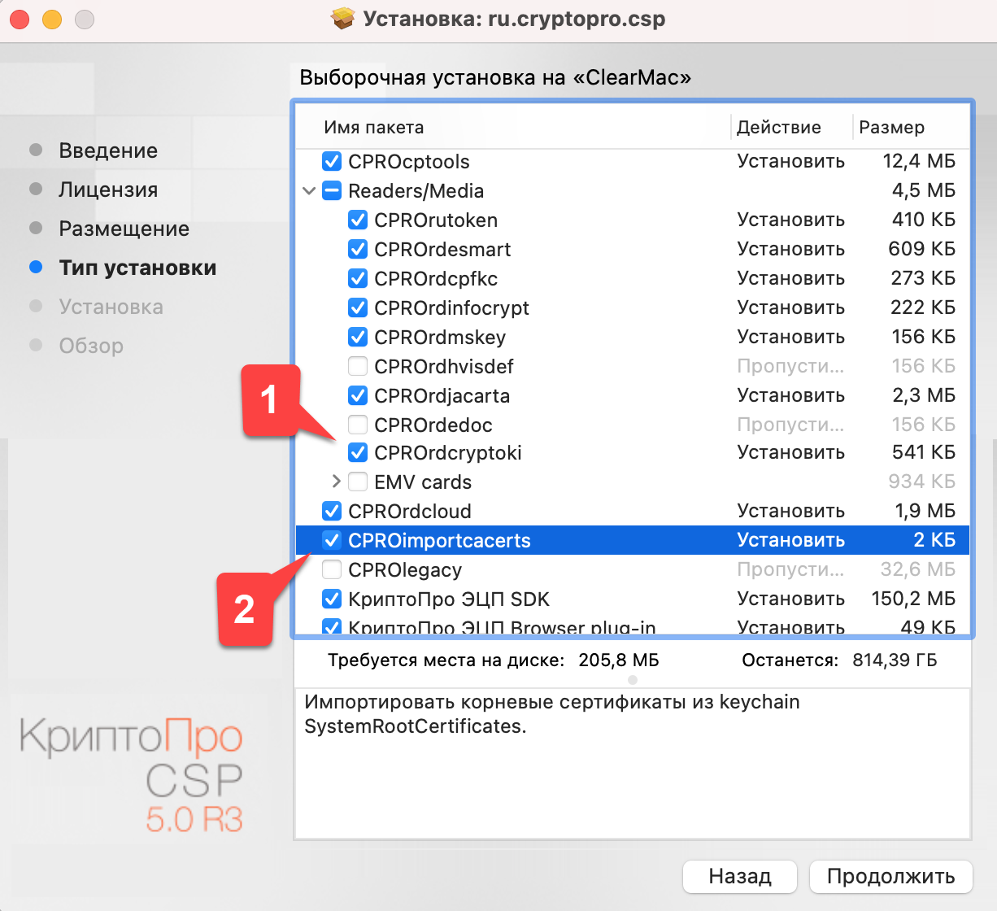Click the Лицензия step in sidebar

pos(108,190)
